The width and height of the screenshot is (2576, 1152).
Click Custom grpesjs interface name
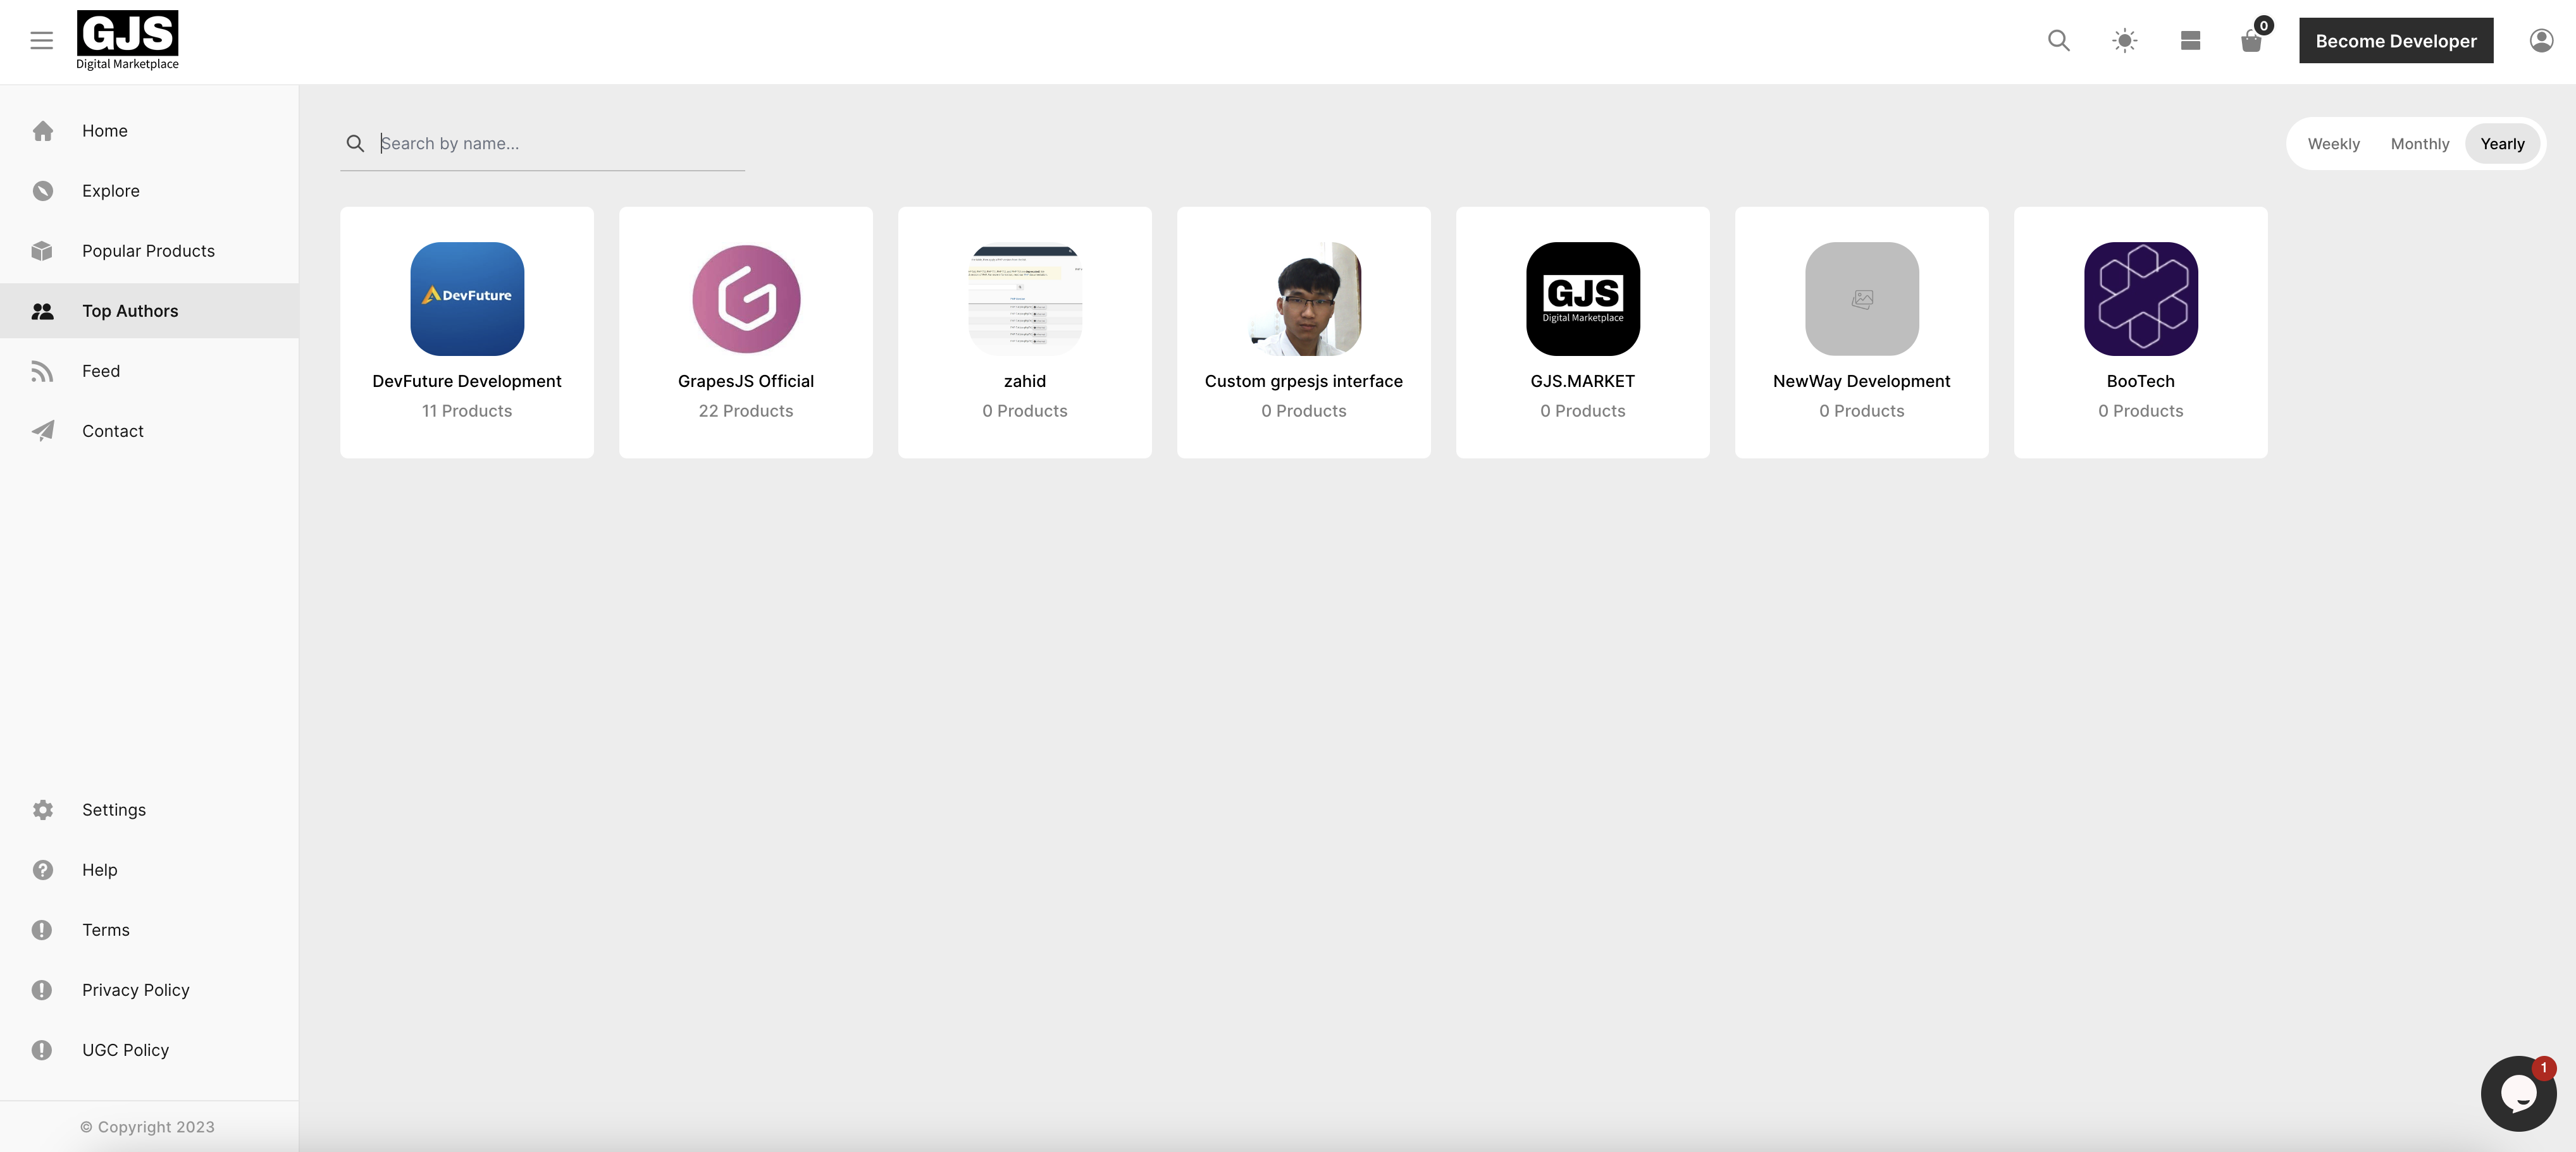point(1304,381)
